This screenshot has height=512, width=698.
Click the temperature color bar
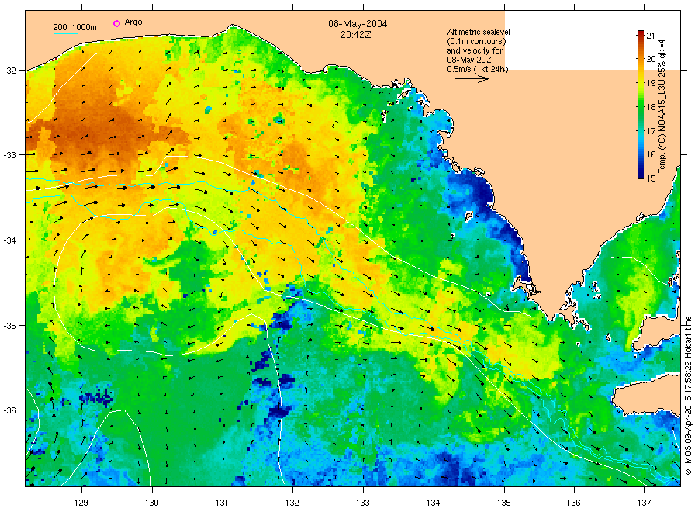tap(641, 105)
